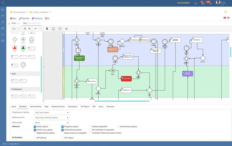Switch to the Genel tab

coord(14,106)
